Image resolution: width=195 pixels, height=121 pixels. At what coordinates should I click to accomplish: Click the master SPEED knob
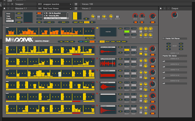[150, 35]
